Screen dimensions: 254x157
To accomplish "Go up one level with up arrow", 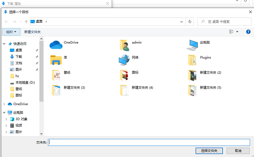I will (26, 22).
